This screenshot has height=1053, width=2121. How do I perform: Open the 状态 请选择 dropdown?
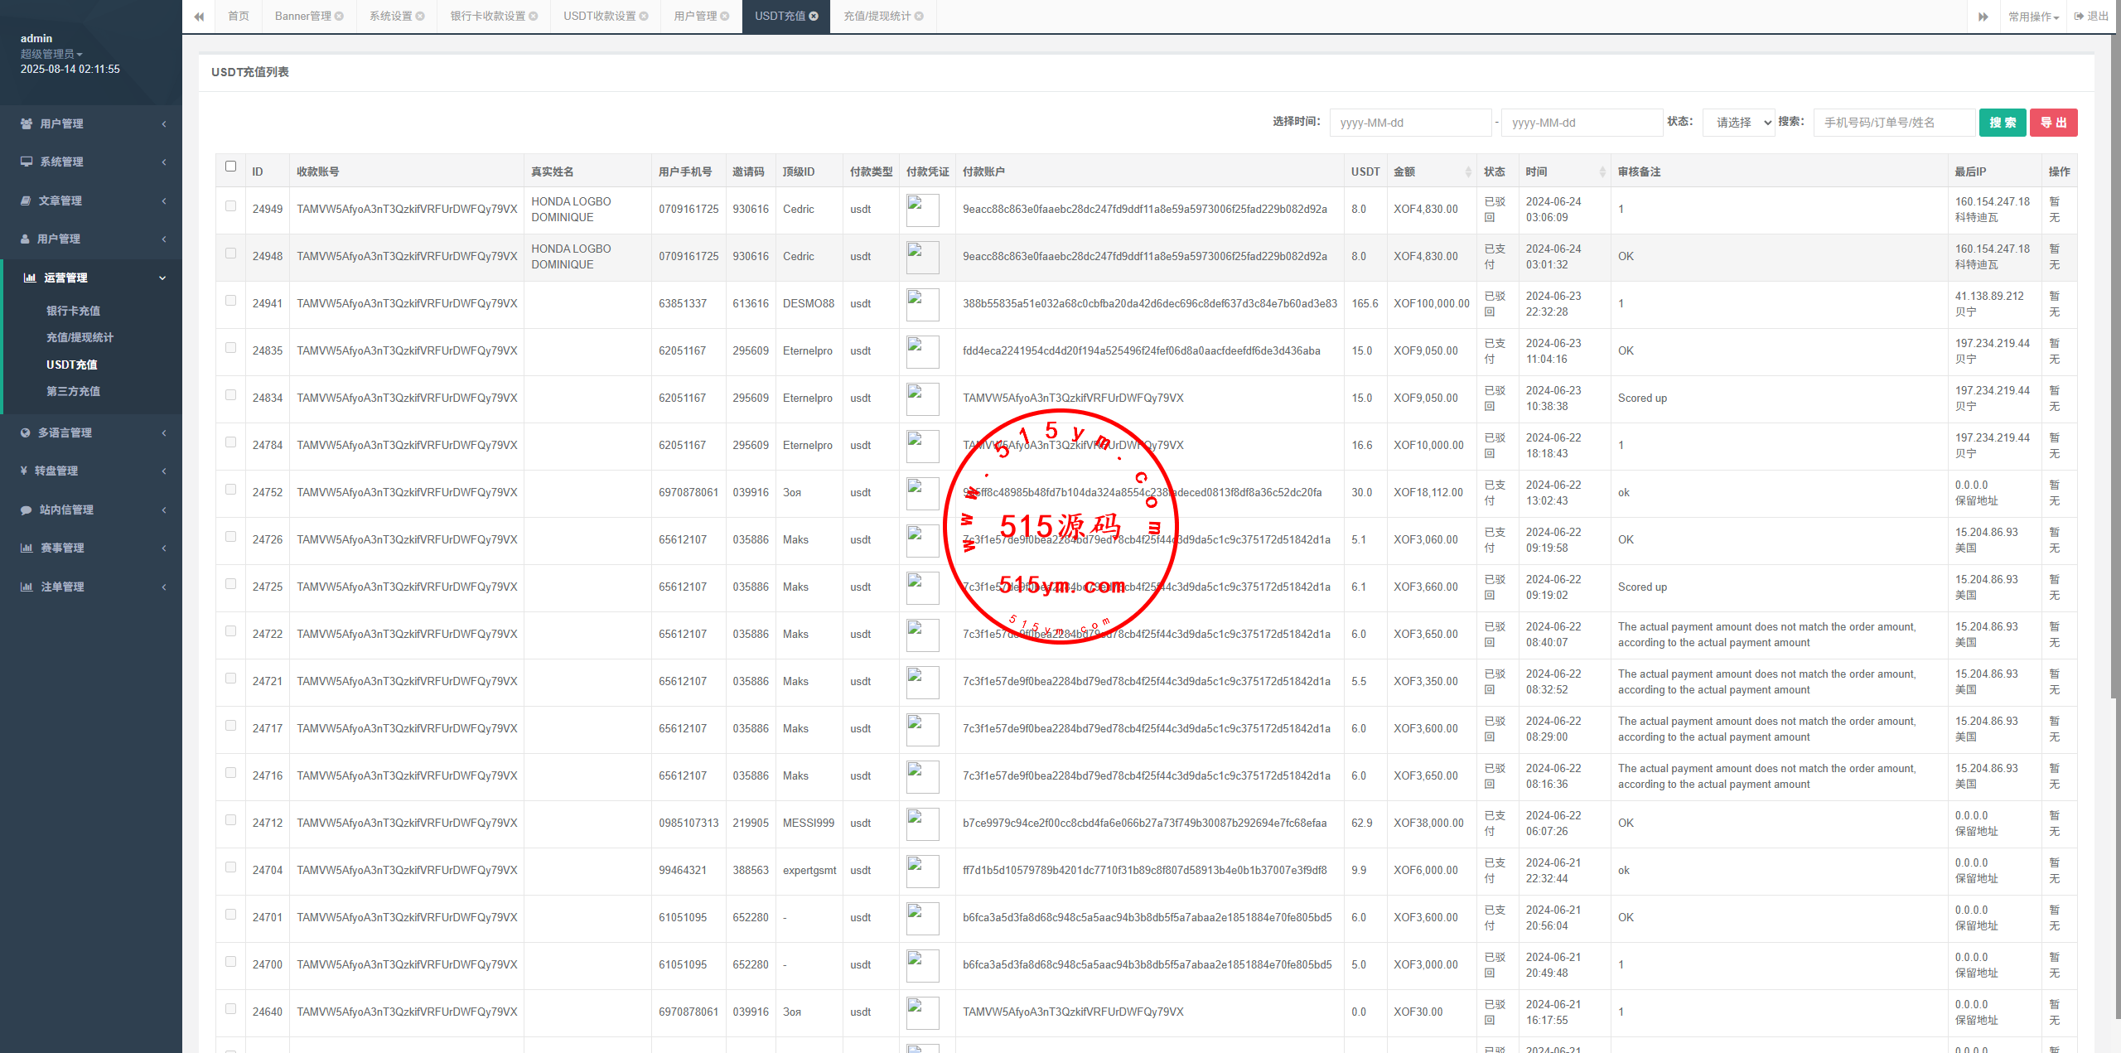(x=1738, y=123)
